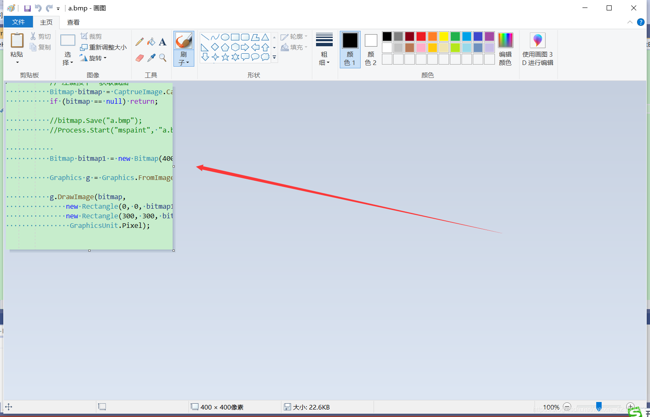Image resolution: width=650 pixels, height=417 pixels.
Task: Choose the Triangle shape
Action: 265,37
